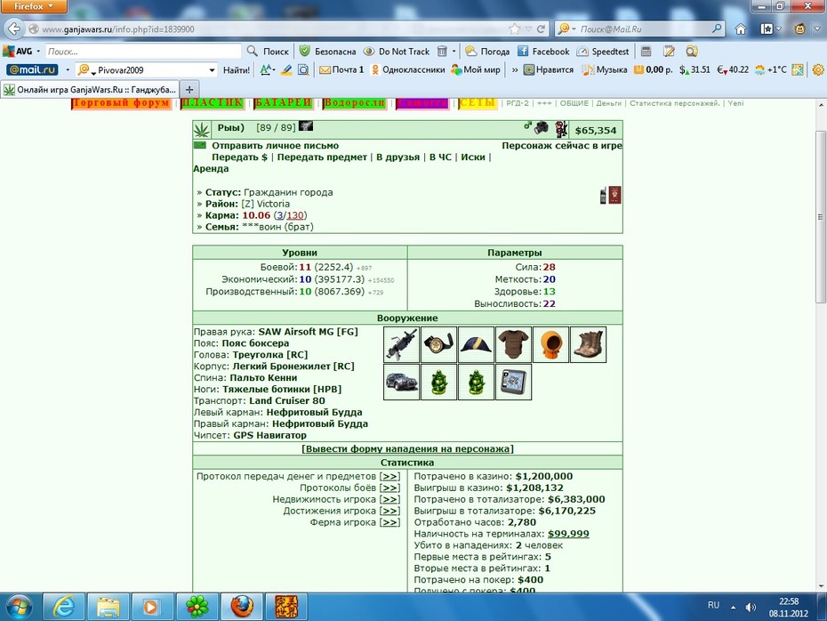Click the orange Kenny coat icon
Viewport: 827px width, 621px height.
(x=551, y=344)
